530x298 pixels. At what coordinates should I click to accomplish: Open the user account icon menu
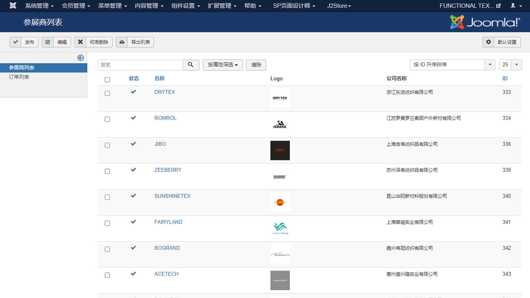pyautogui.click(x=516, y=6)
